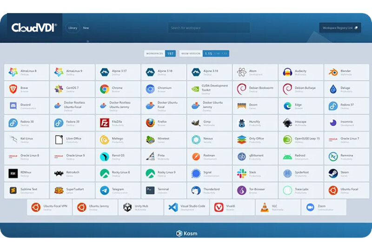The image size is (372, 251).
Task: Open the Libre Office card
Action: [x=72, y=140]
